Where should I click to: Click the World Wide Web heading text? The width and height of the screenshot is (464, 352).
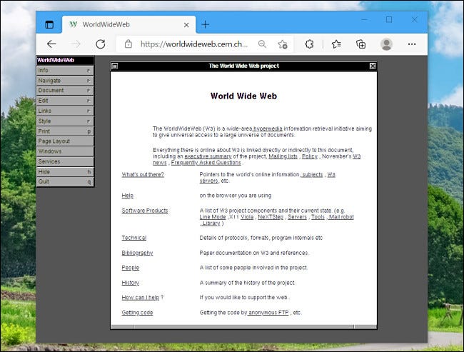tap(243, 96)
